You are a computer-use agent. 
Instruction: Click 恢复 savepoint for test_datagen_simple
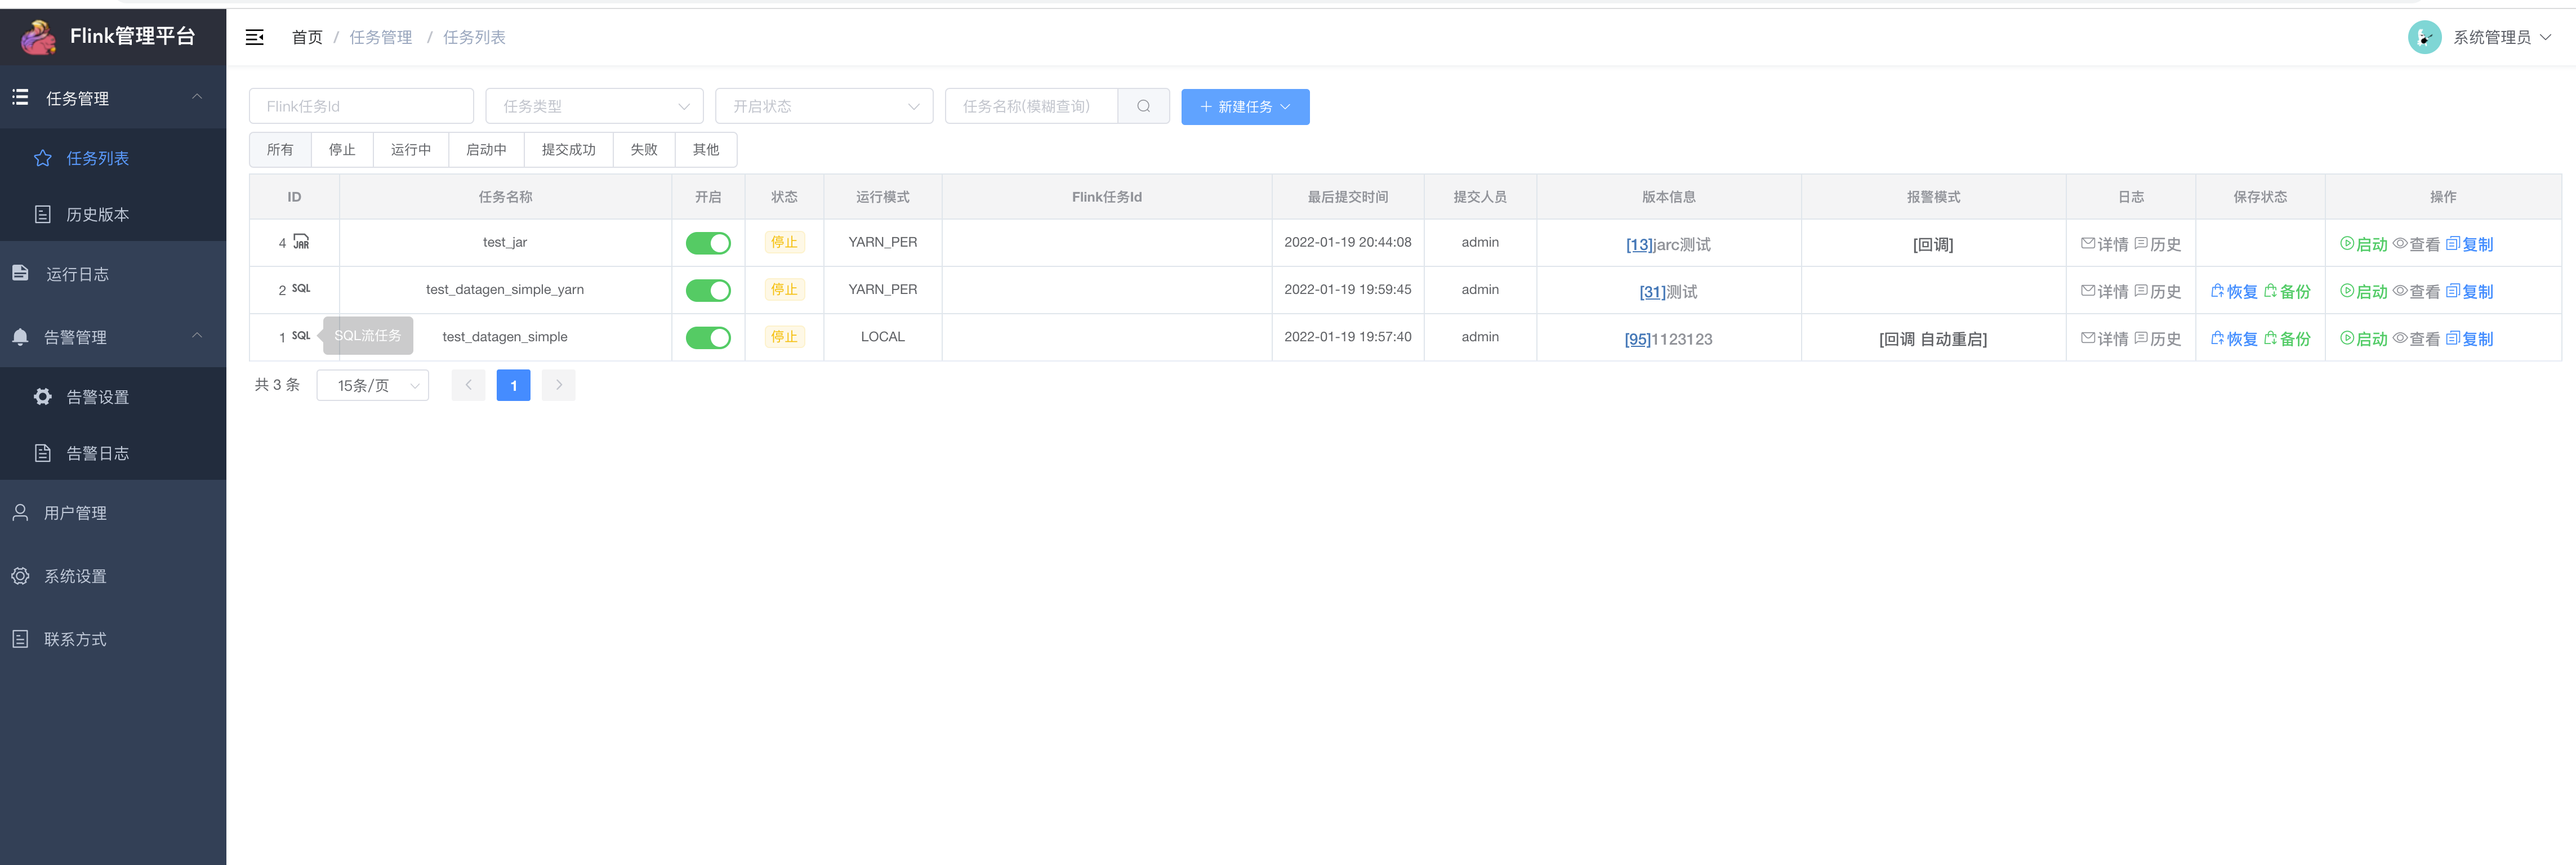click(2234, 338)
